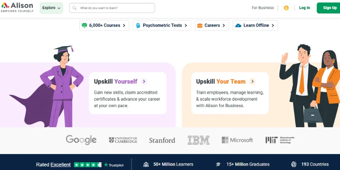Viewport: 340px width, 170px height.
Task: Click the 193 Countries text
Action: point(315,164)
